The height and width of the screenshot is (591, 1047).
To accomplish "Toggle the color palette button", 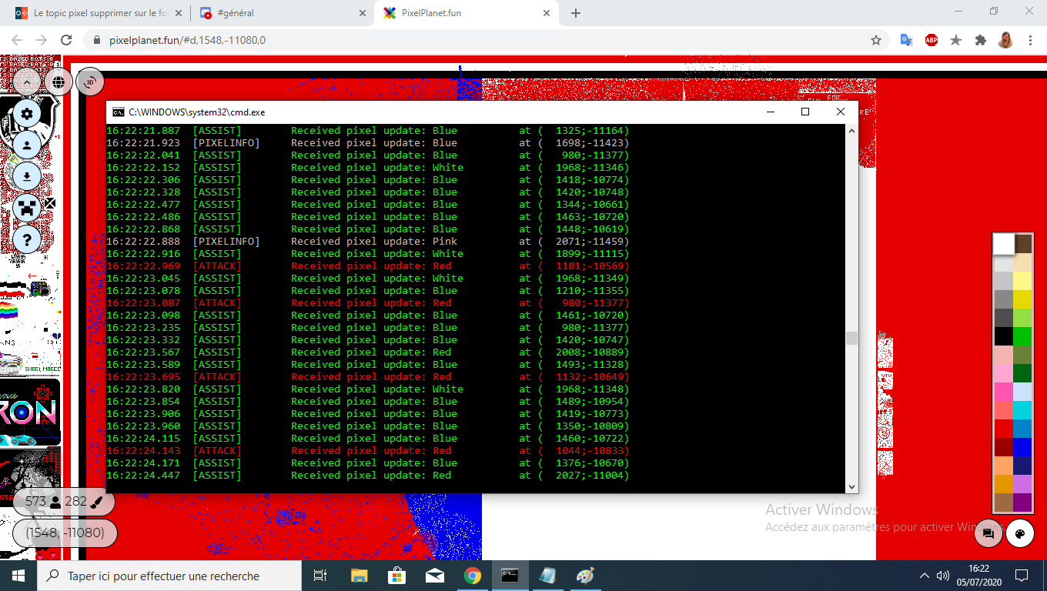I will point(1020,533).
